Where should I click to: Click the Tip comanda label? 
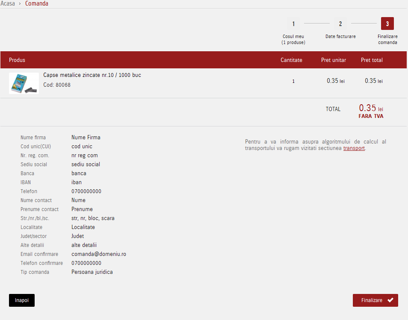35,272
